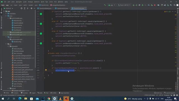Select QuestionsBank class in project tree
The width and height of the screenshot is (179, 101).
click(x=18, y=23)
